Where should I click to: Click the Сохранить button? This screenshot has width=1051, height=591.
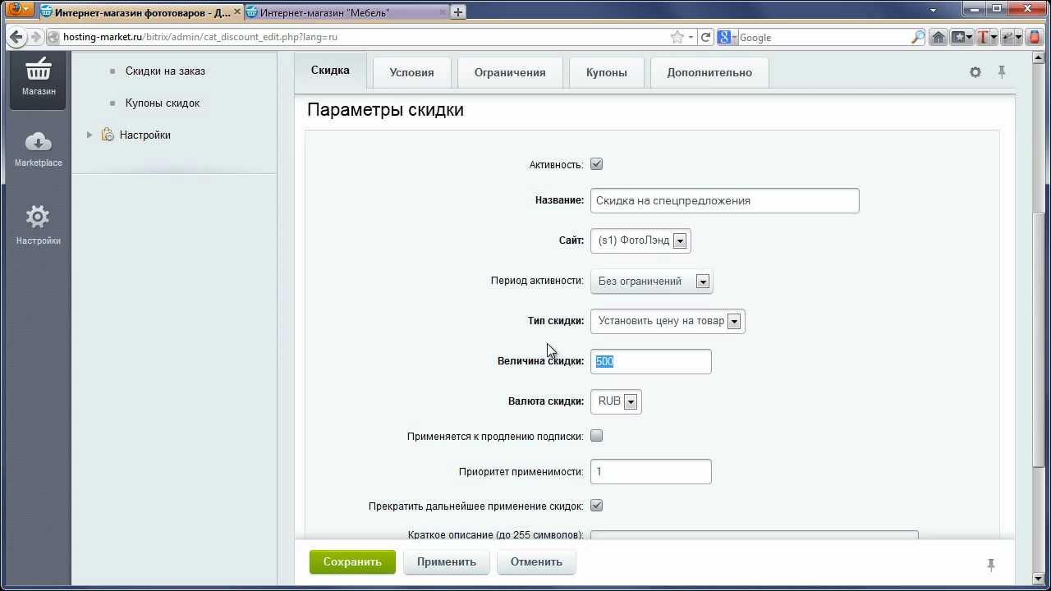click(x=352, y=562)
